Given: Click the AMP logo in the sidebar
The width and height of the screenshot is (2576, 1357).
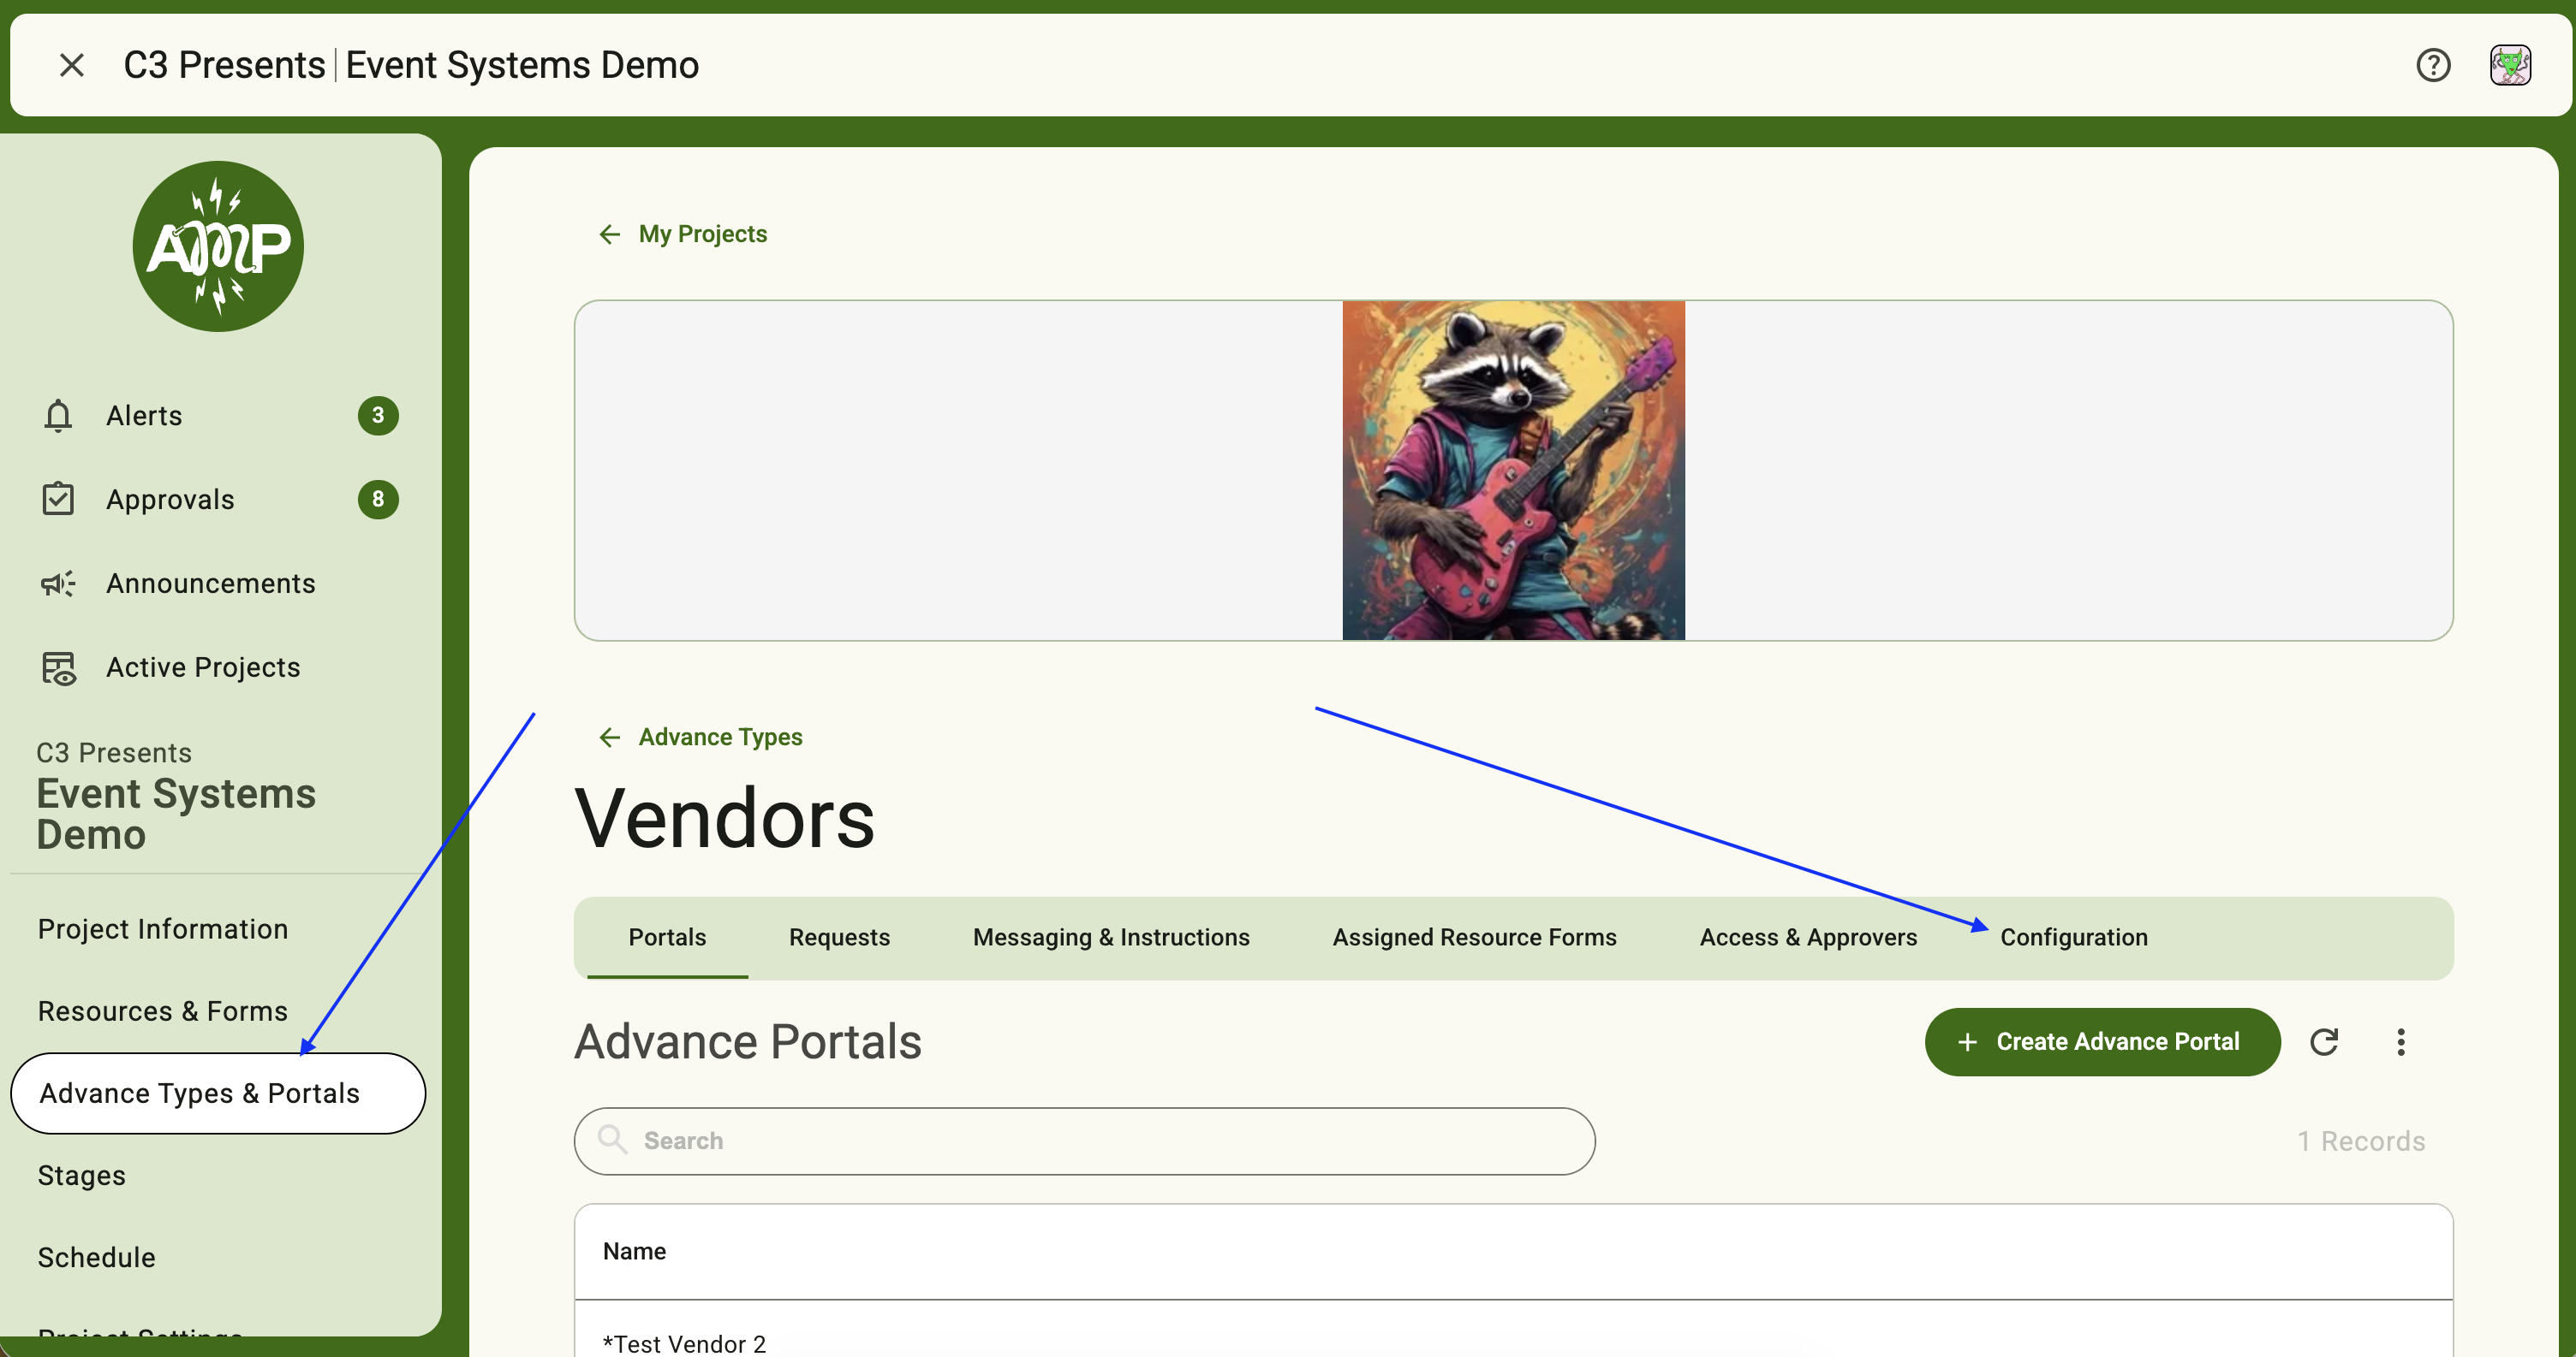Looking at the screenshot, I should pos(218,246).
